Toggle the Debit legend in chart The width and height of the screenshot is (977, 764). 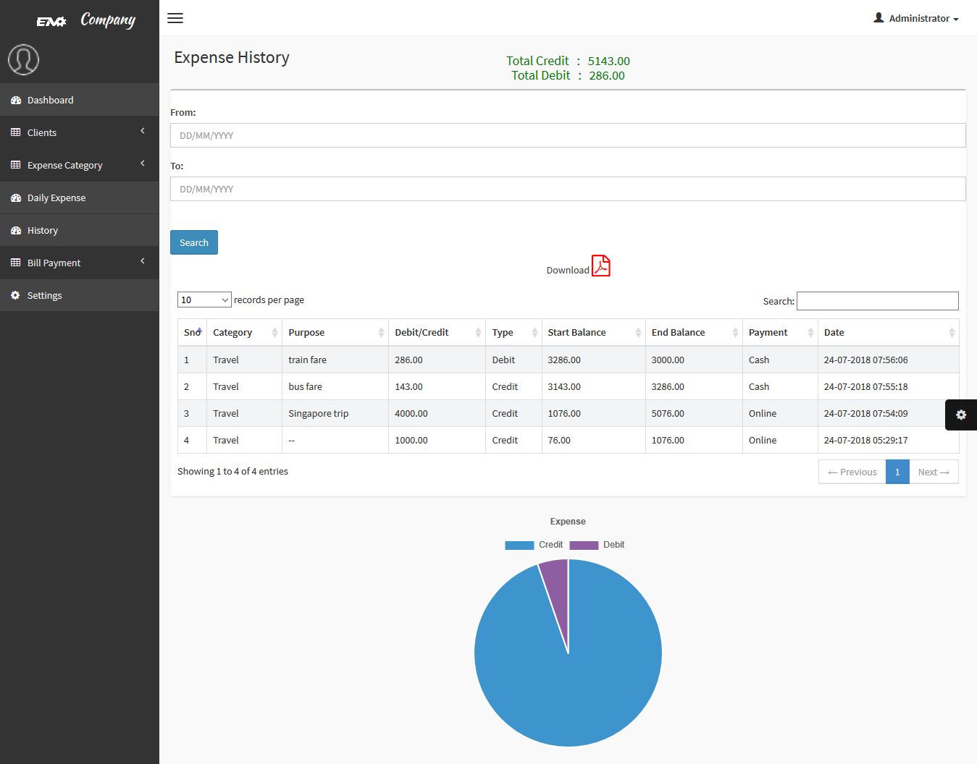click(x=597, y=545)
